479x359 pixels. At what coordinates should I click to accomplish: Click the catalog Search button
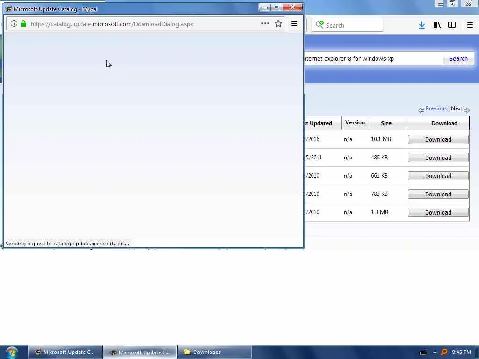click(458, 58)
